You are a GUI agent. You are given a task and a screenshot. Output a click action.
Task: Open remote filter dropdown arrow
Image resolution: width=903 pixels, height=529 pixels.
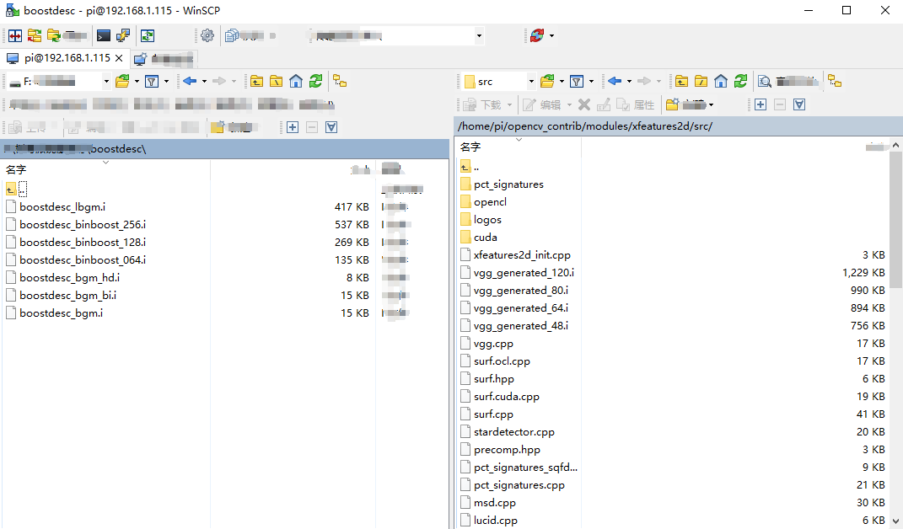click(x=591, y=81)
